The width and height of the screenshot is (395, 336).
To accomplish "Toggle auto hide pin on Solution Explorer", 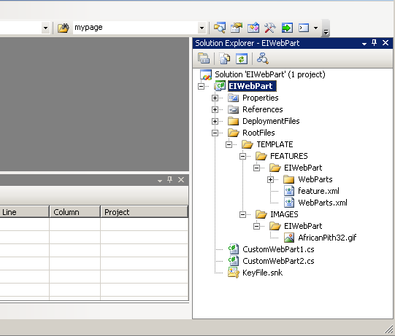I will pos(375,43).
